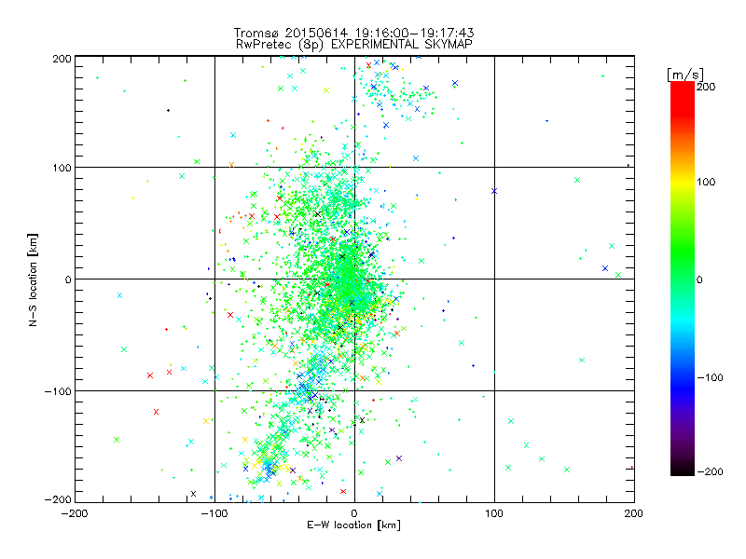Pick the yellow band of the colorbar

point(683,183)
